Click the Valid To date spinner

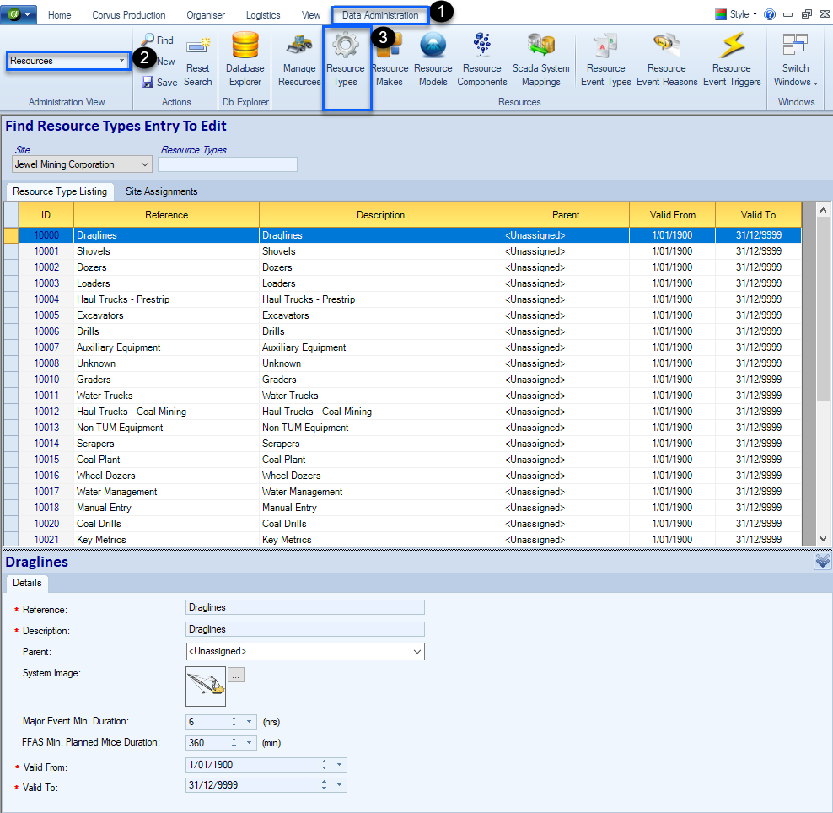(324, 785)
